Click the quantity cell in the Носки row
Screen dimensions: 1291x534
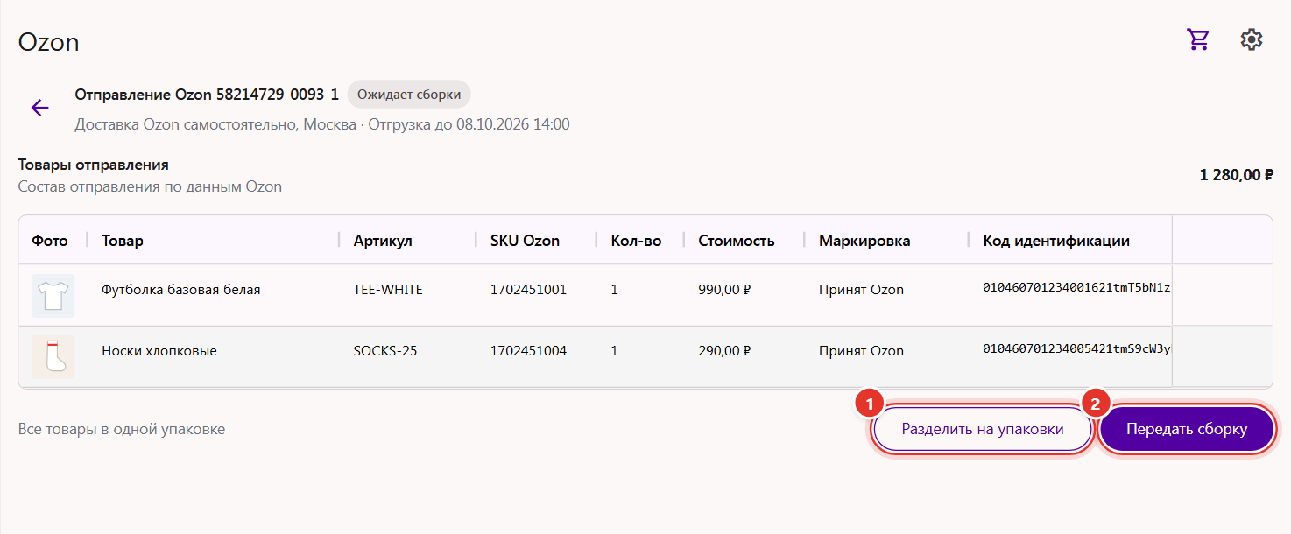(615, 351)
